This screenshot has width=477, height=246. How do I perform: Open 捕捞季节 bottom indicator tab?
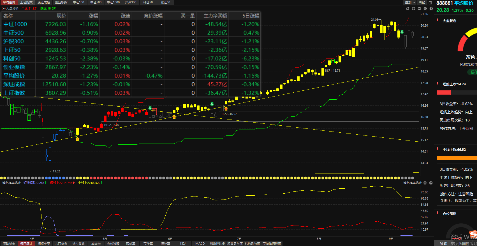(x=44, y=243)
